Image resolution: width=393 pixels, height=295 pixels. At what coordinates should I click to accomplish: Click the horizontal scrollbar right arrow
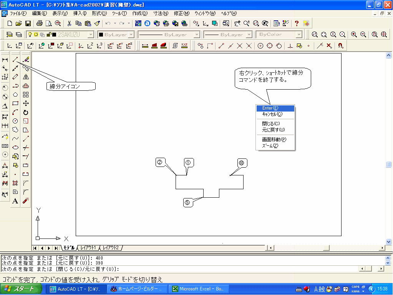coord(382,248)
